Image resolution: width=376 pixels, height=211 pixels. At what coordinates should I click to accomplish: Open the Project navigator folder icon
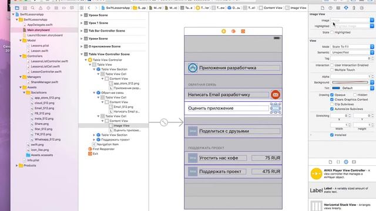(x=17, y=8)
